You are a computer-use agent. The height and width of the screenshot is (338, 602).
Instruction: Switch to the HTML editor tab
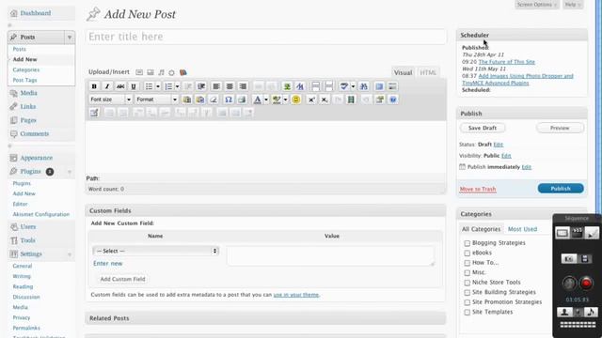click(x=428, y=72)
